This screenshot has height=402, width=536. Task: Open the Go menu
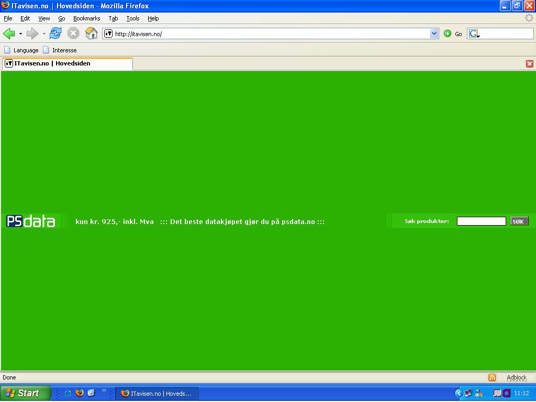(62, 18)
